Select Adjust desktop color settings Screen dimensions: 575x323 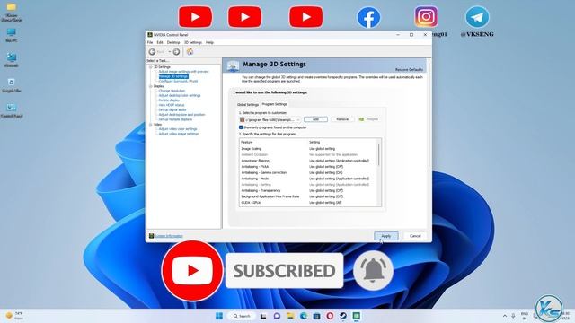pyautogui.click(x=180, y=96)
